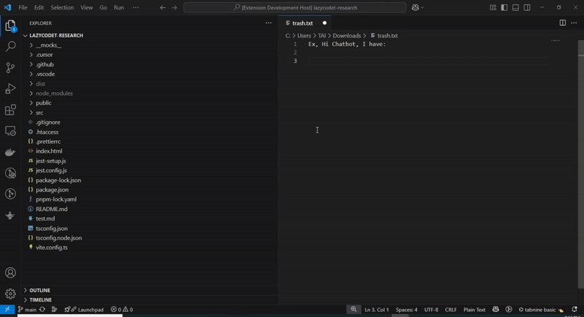Screen dimensions: 584x317
Task: Go back using the left arrow
Action: click(163, 7)
